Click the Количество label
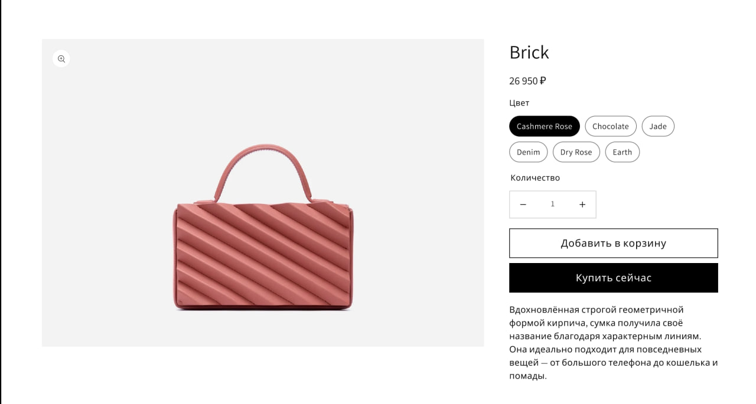 point(535,178)
